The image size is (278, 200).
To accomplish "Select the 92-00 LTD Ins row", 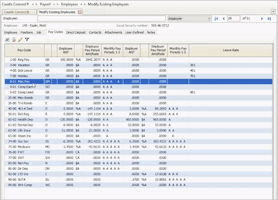I will (138, 174).
